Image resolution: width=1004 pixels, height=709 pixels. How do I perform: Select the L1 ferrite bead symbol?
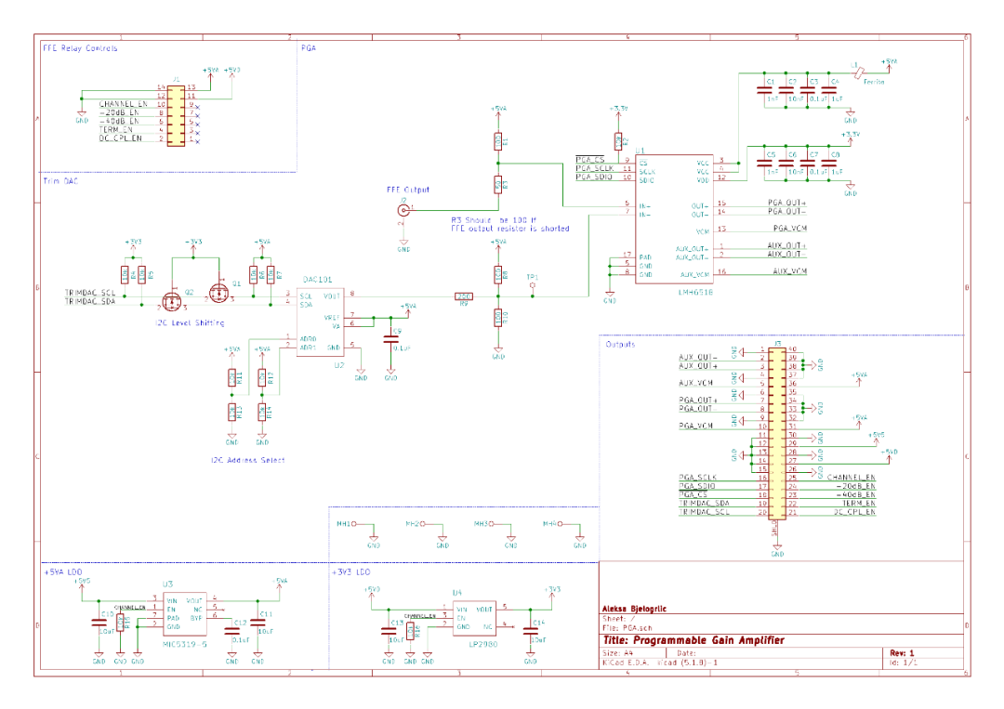[x=859, y=73]
